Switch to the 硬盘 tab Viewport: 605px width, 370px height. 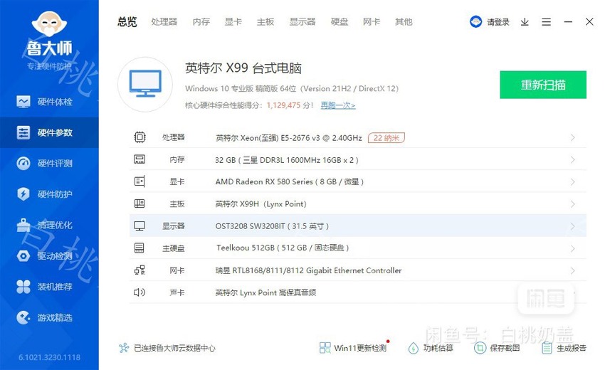point(340,21)
